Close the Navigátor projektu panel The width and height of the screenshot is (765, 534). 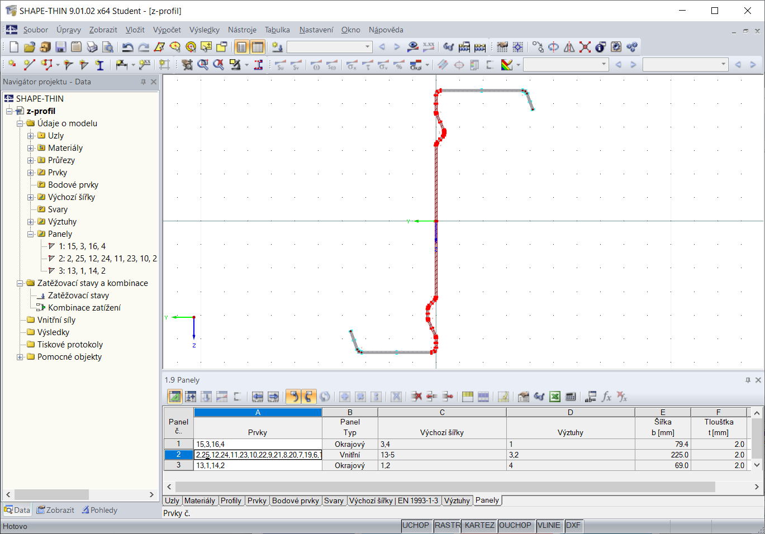pyautogui.click(x=154, y=82)
